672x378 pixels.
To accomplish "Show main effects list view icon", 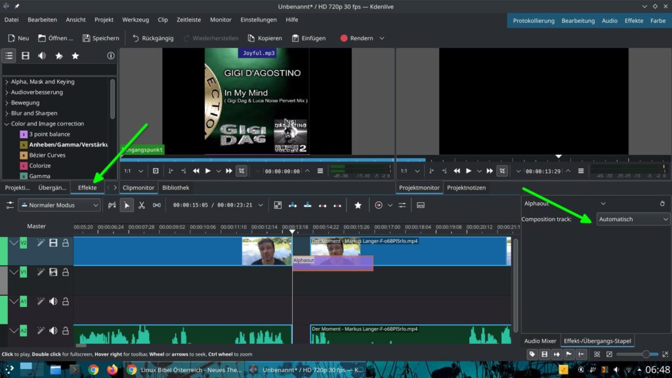I will pyautogui.click(x=9, y=56).
